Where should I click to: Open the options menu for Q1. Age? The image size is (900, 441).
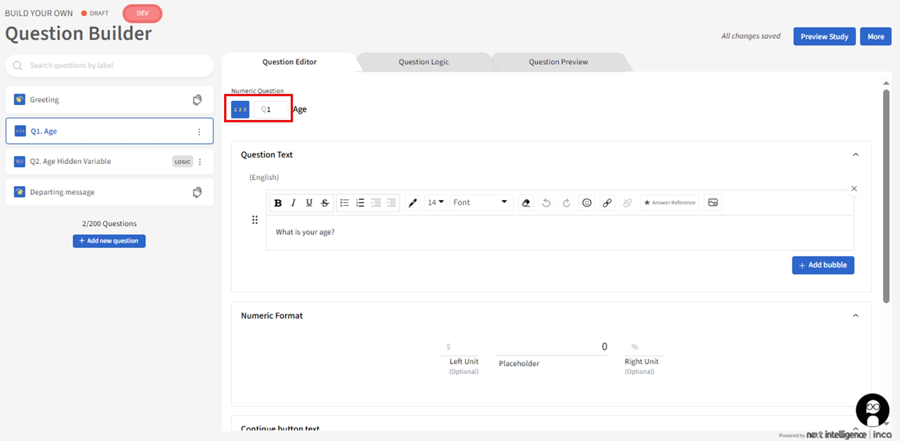click(x=199, y=131)
